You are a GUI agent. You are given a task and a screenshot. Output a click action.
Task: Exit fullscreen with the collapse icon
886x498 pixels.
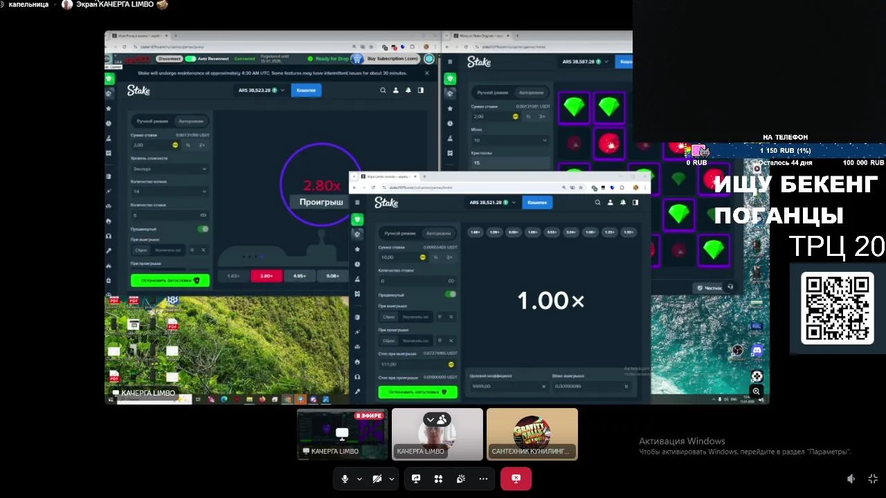coord(873,479)
